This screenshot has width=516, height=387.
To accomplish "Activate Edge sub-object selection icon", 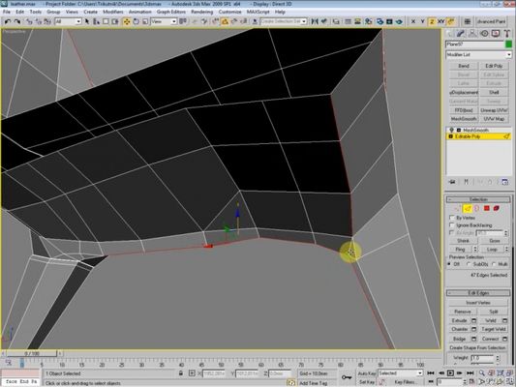I will point(468,208).
